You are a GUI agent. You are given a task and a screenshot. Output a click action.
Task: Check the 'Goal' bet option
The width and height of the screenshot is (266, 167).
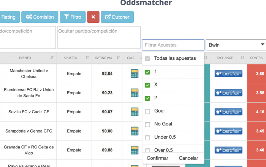(147, 111)
